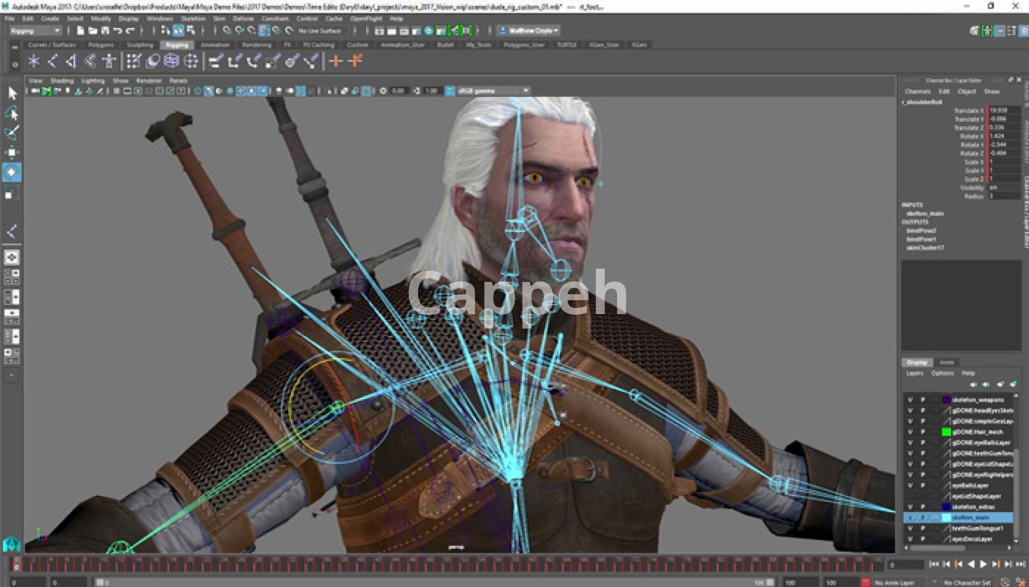The image size is (1029, 587).
Task: Switch to the Animation shelf tab
Action: (214, 45)
